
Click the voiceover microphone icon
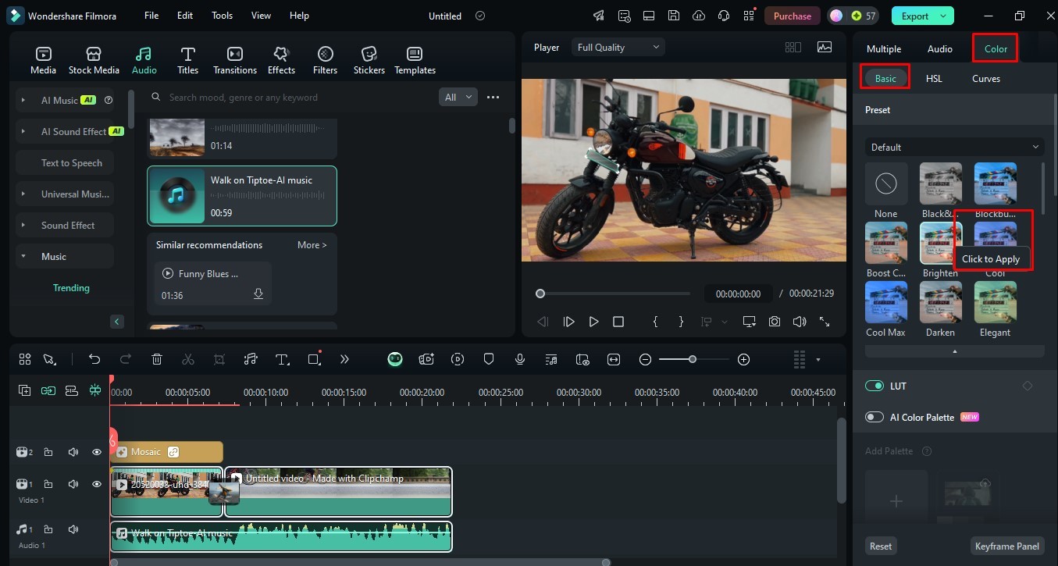click(520, 359)
